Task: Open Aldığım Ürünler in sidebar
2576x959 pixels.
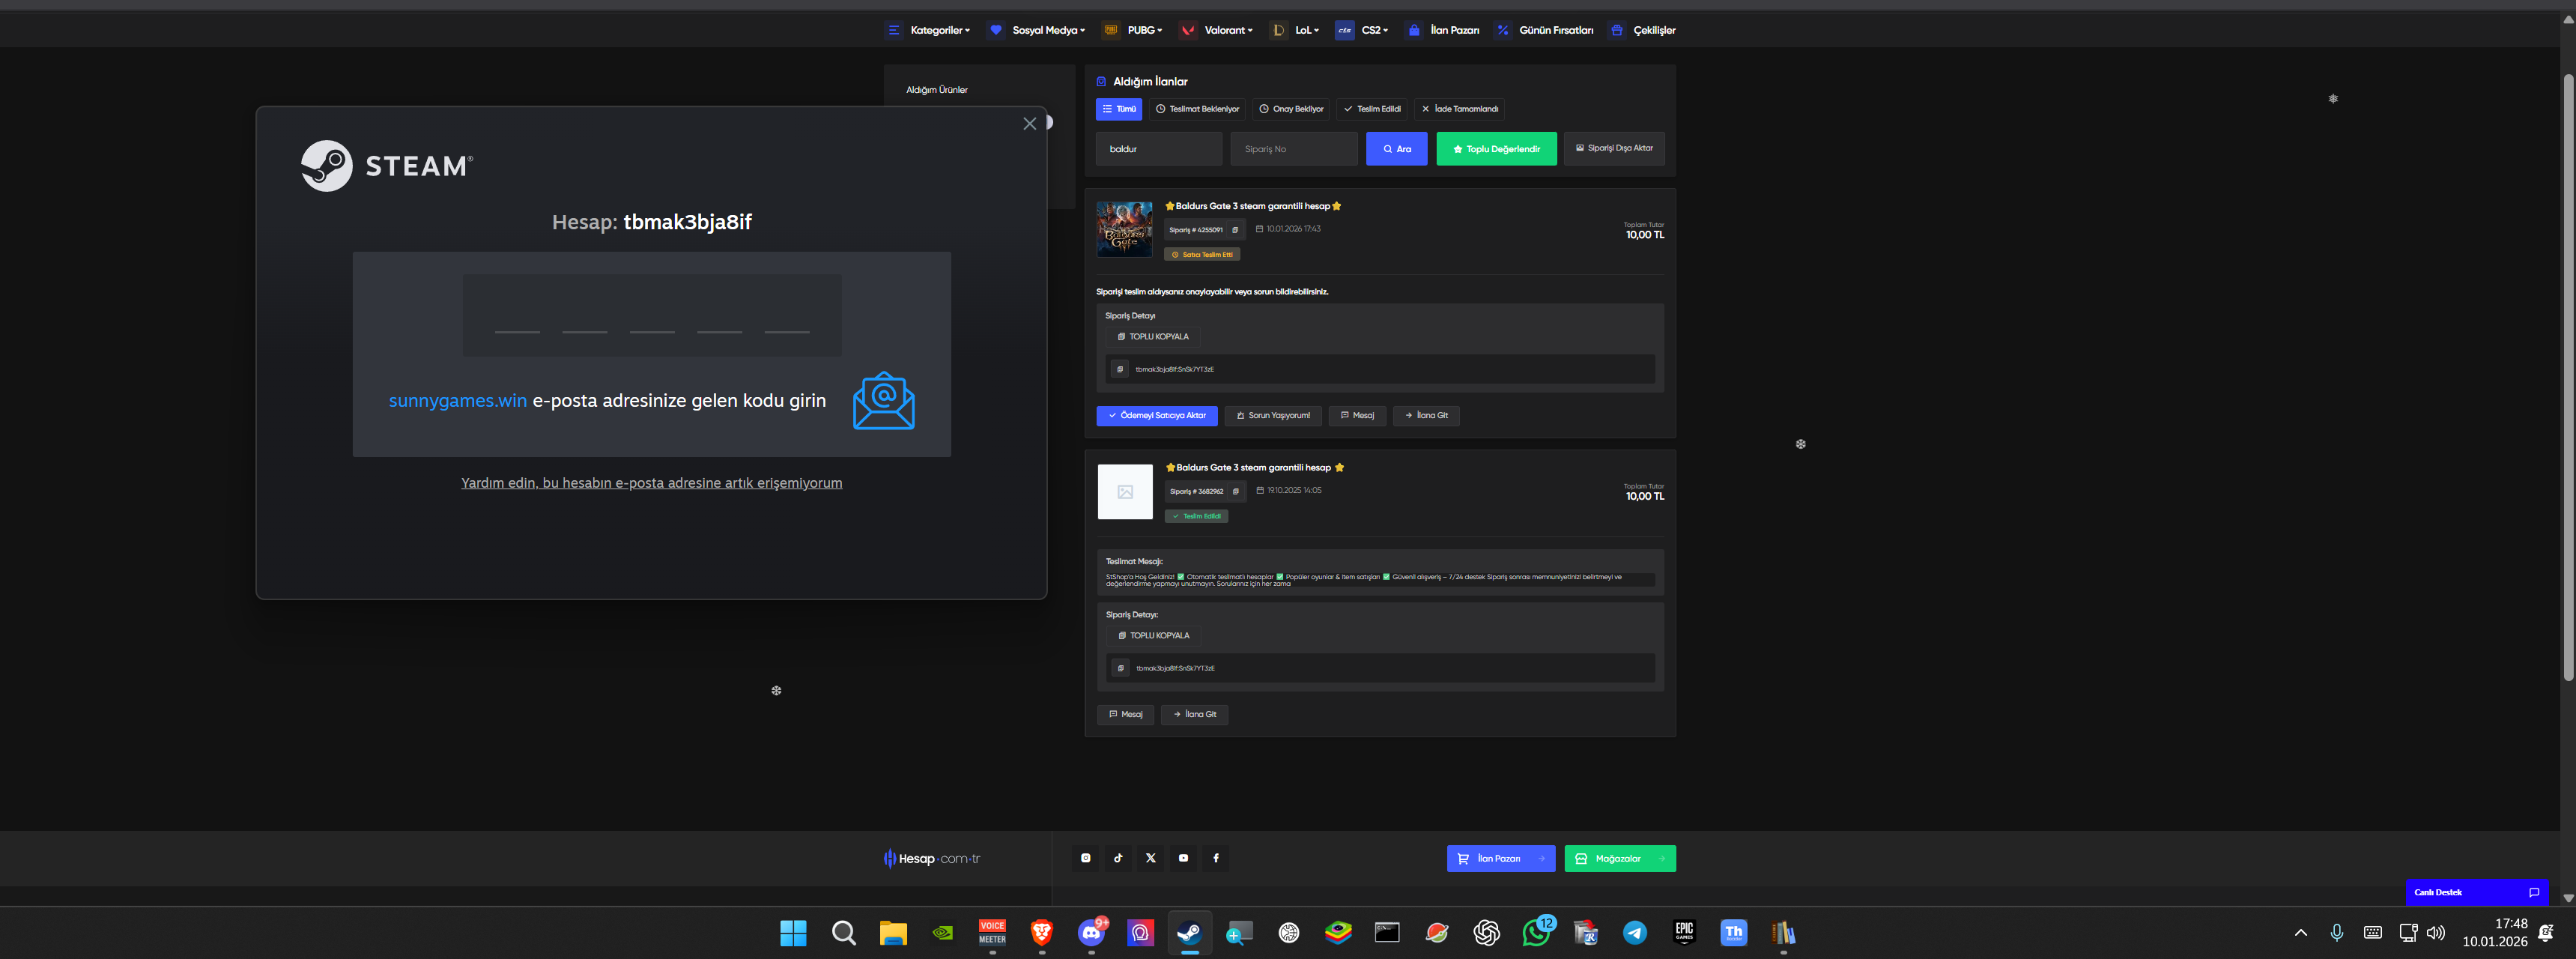Action: [937, 90]
